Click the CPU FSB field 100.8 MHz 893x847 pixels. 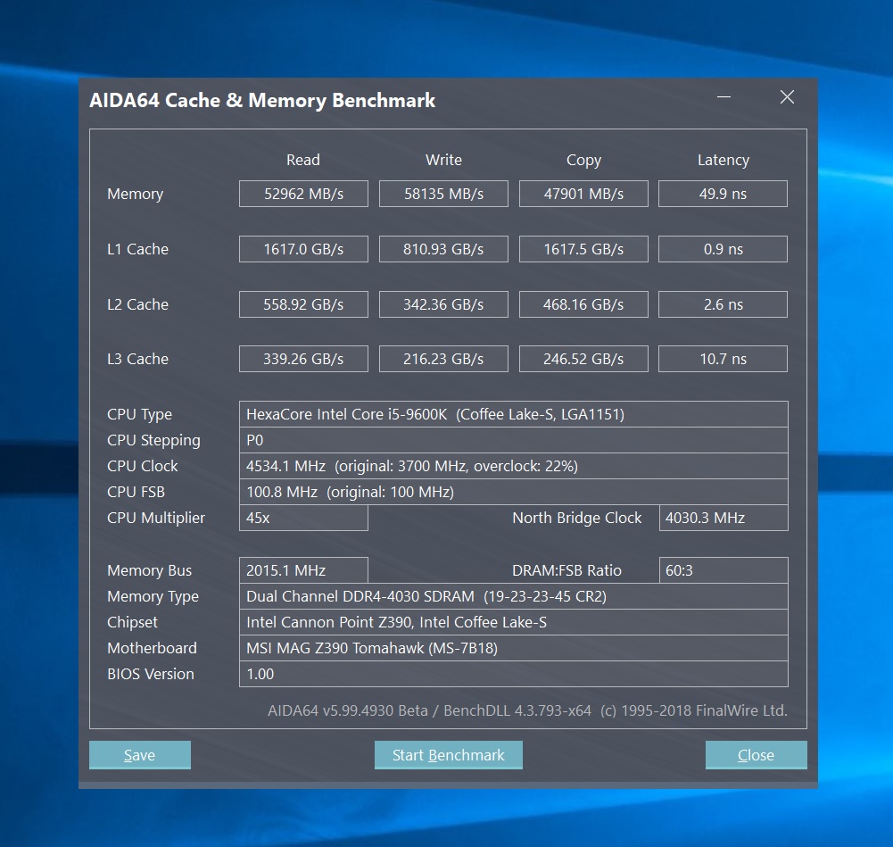pos(514,492)
